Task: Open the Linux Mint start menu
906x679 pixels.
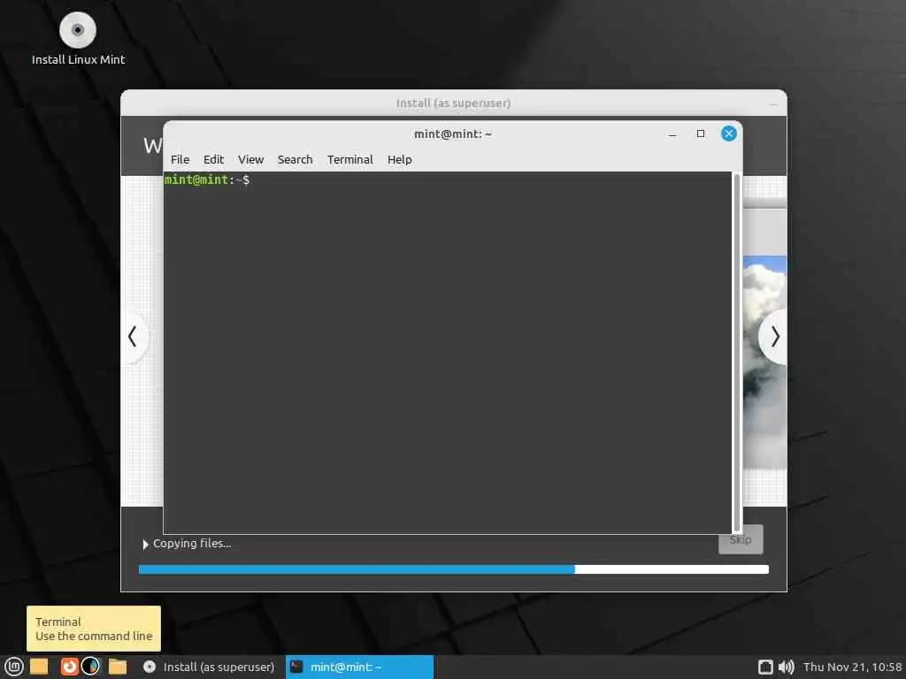Action: (x=13, y=667)
